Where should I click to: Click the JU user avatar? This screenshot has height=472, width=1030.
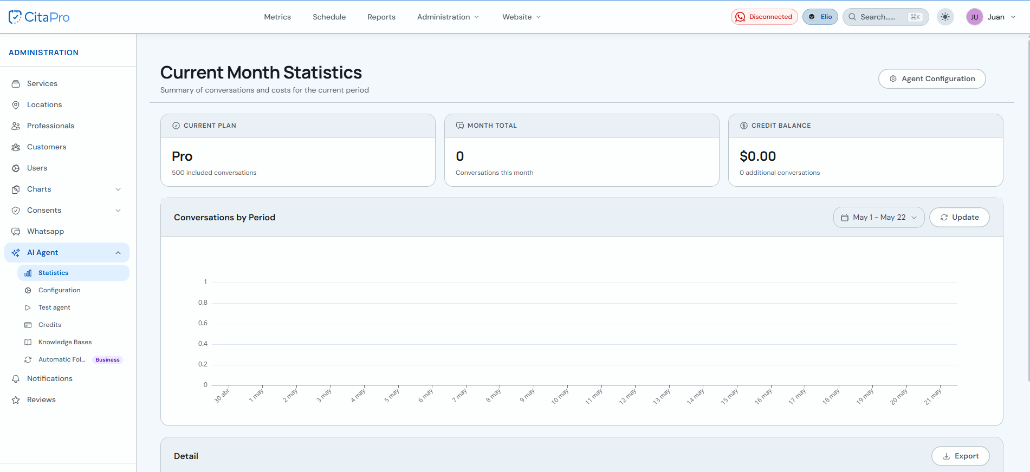coord(974,17)
